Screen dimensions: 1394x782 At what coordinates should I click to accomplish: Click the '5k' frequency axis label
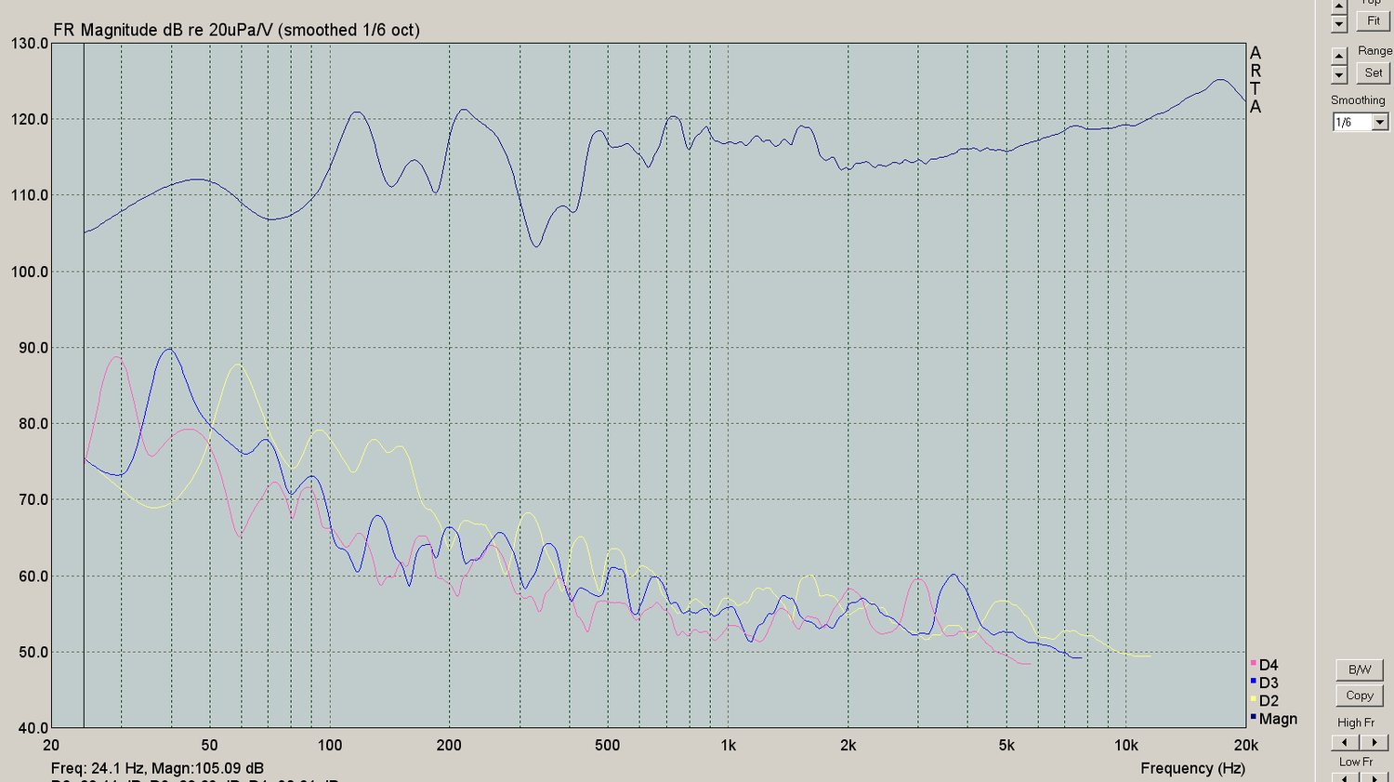[x=1006, y=745]
